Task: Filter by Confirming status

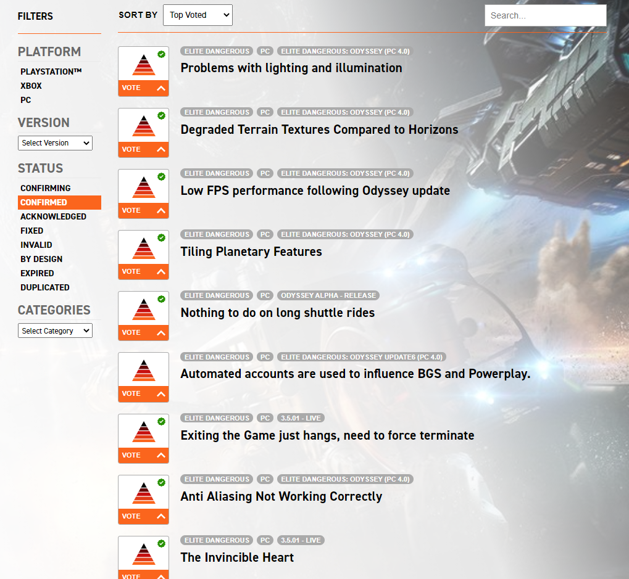Action: tap(45, 188)
